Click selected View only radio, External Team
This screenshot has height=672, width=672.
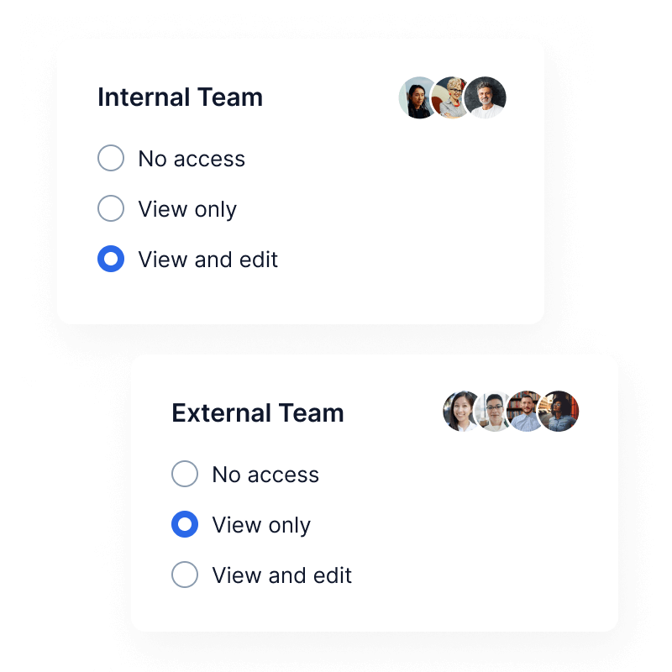coord(185,525)
